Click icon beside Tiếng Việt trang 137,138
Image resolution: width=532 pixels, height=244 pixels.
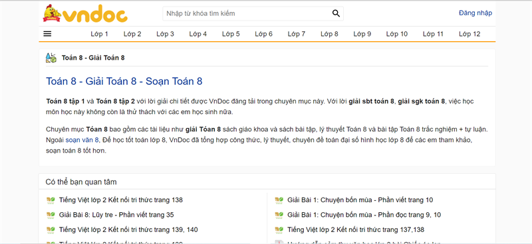[279, 230]
